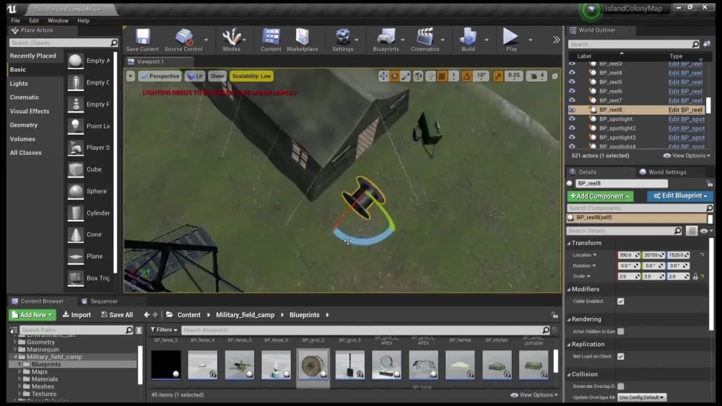The width and height of the screenshot is (722, 406).
Task: Toggle Generate Overlap Events checkbox
Action: 621,387
